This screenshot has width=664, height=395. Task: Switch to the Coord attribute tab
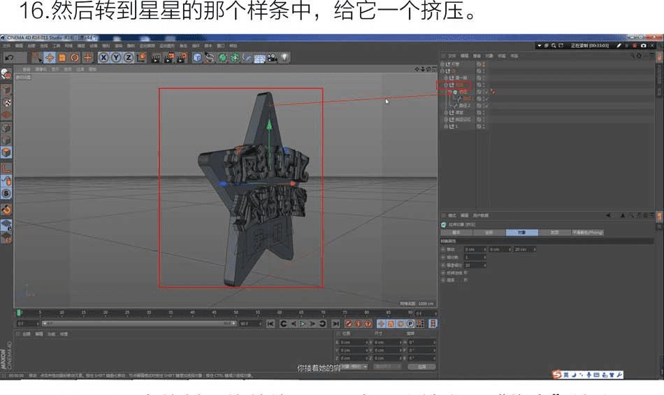pyautogui.click(x=489, y=232)
